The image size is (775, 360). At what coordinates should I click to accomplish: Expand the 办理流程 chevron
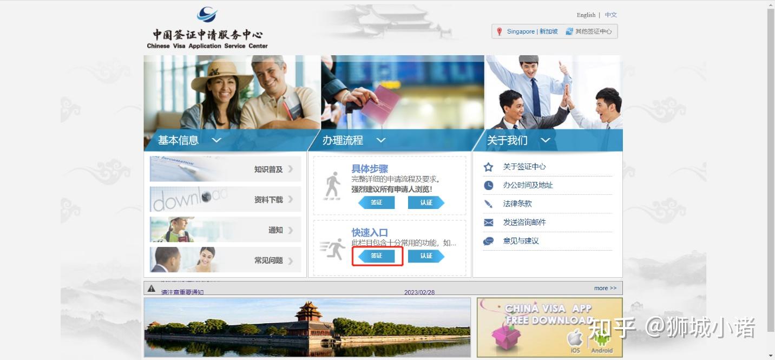tap(381, 140)
